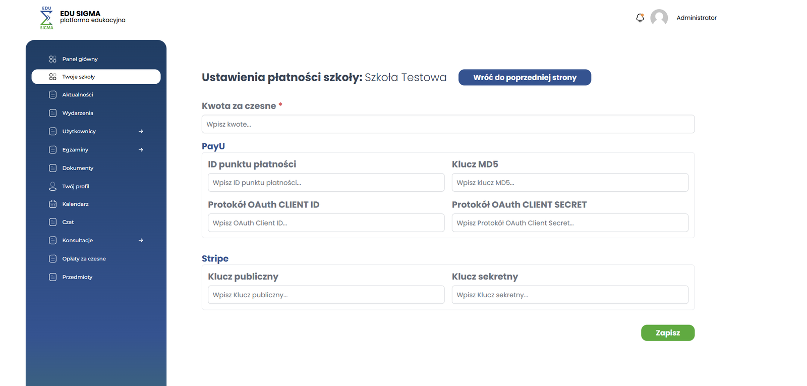Click Wróć do poprzedniej strony button

point(525,78)
